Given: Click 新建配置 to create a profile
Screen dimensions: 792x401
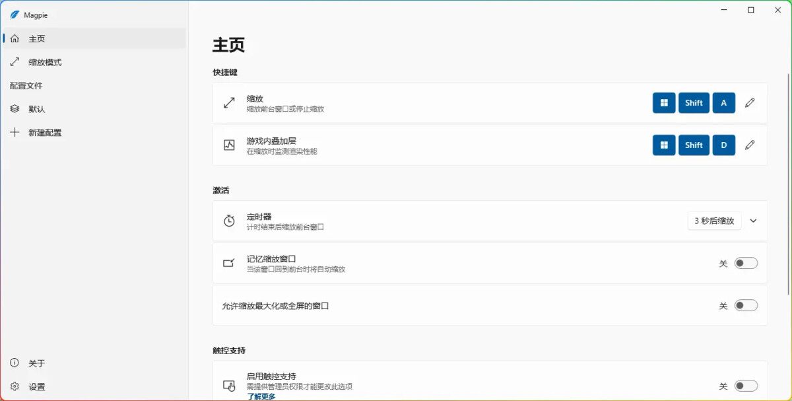Looking at the screenshot, I should pyautogui.click(x=44, y=132).
